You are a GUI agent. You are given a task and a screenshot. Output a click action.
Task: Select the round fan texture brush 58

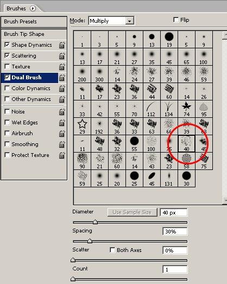187,161
